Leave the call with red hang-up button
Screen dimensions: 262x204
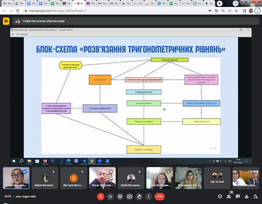click(x=160, y=197)
